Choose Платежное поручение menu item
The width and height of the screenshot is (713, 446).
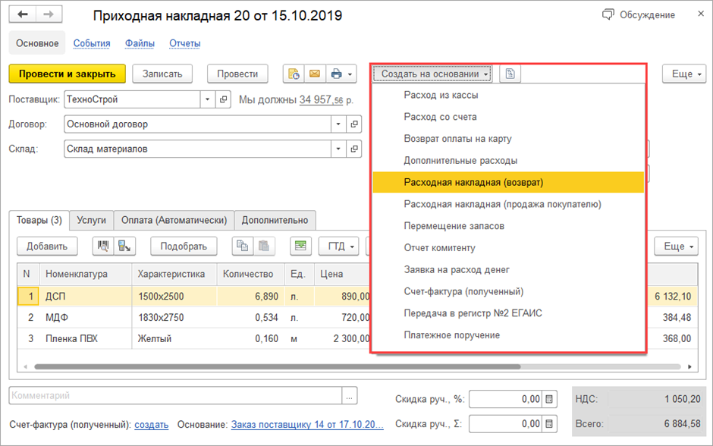pyautogui.click(x=508, y=335)
